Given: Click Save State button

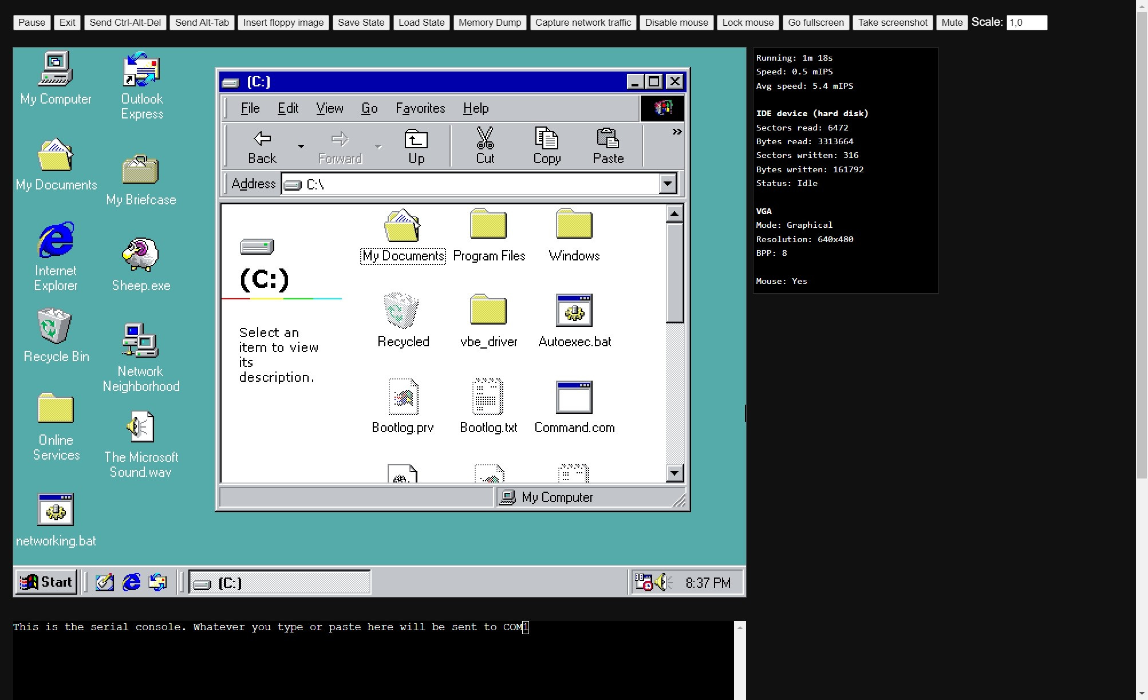Looking at the screenshot, I should [x=361, y=22].
